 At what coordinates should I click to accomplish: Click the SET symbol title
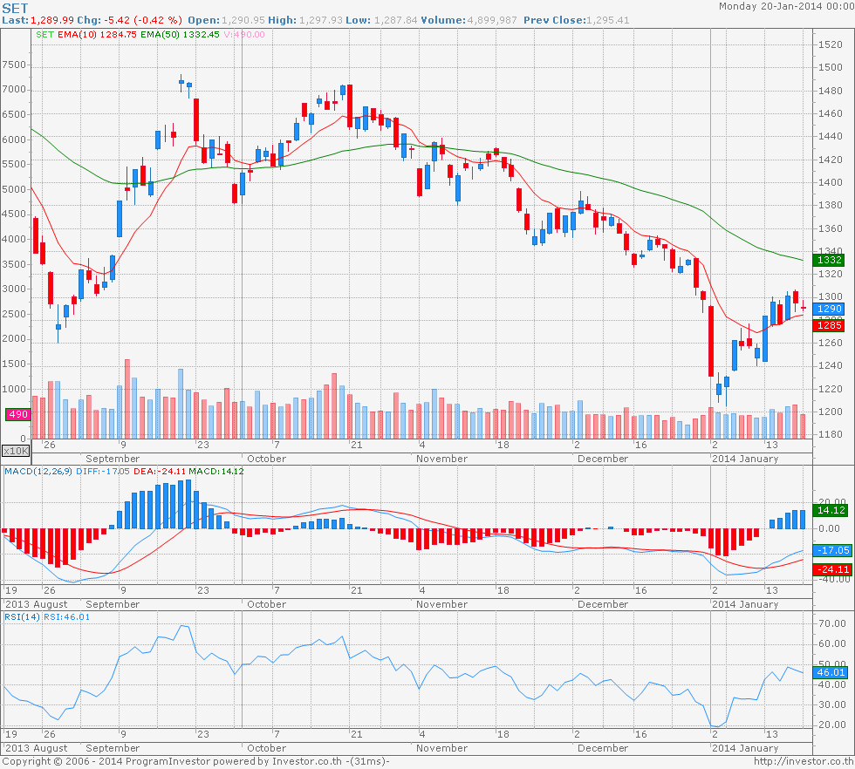(x=16, y=8)
